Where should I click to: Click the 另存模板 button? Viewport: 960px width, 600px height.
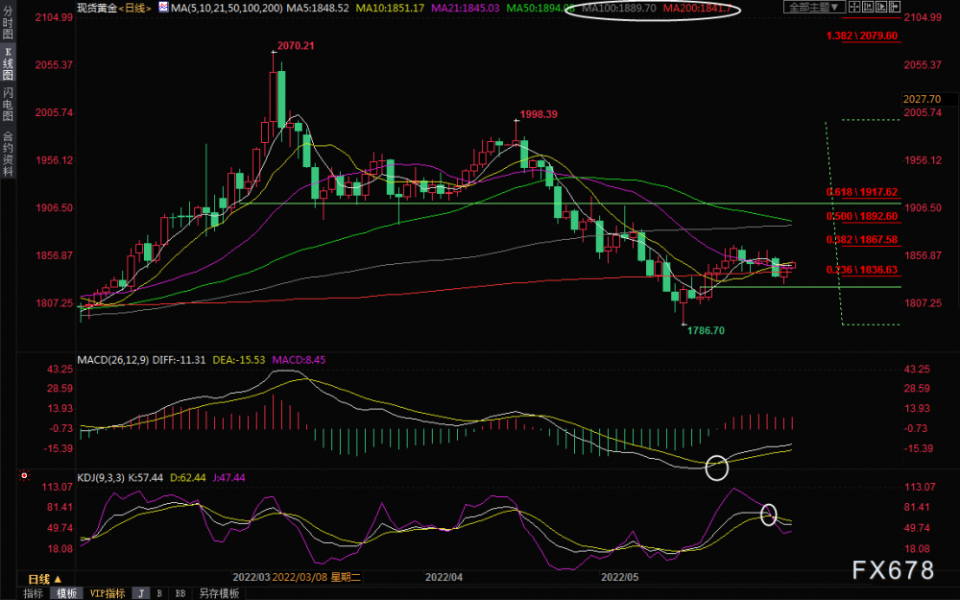[x=219, y=593]
